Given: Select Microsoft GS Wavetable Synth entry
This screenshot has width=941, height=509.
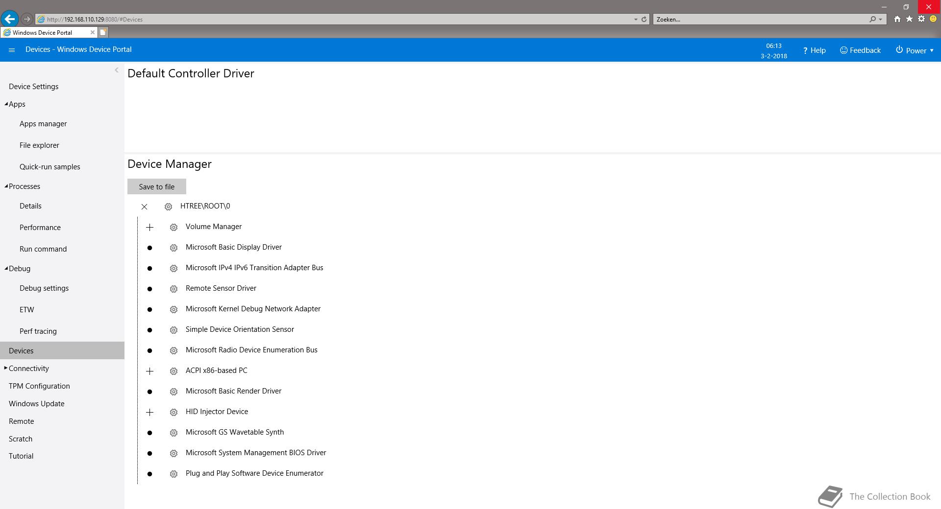Looking at the screenshot, I should coord(235,432).
